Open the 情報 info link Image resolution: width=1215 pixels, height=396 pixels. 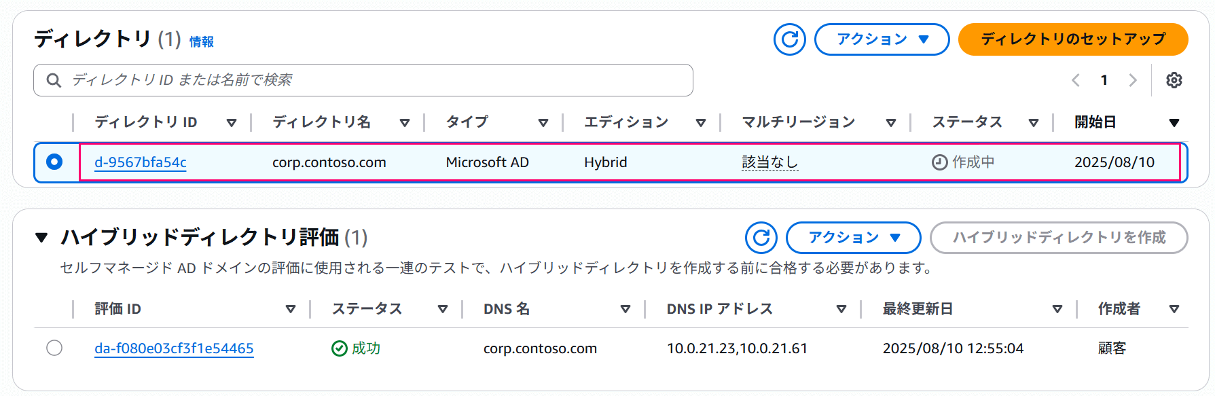201,42
